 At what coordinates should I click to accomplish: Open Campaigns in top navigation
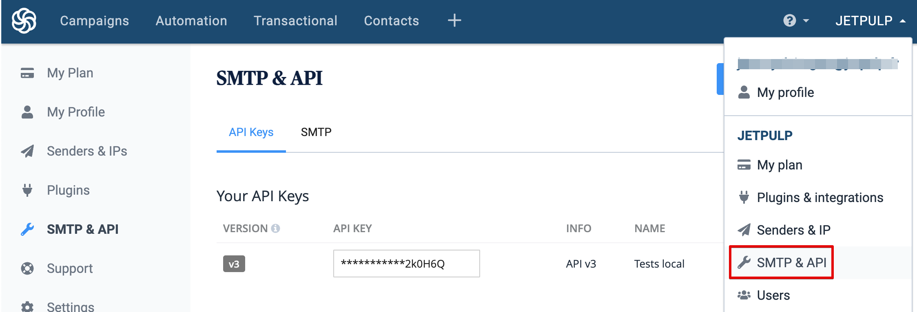[94, 20]
